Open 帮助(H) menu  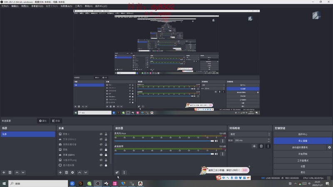(89, 6)
